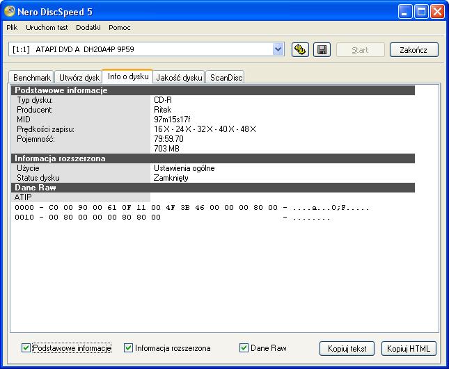Click the Prędkości zapisu label
449x369 pixels.
[x=45, y=129]
